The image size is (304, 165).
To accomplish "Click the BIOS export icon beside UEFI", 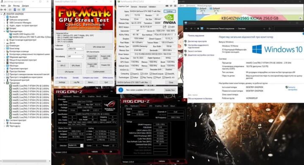I will pyautogui.click(x=165, y=27).
